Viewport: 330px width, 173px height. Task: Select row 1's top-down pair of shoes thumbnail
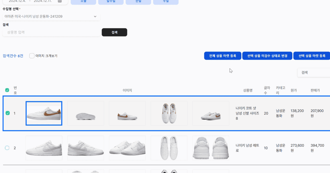169,113
